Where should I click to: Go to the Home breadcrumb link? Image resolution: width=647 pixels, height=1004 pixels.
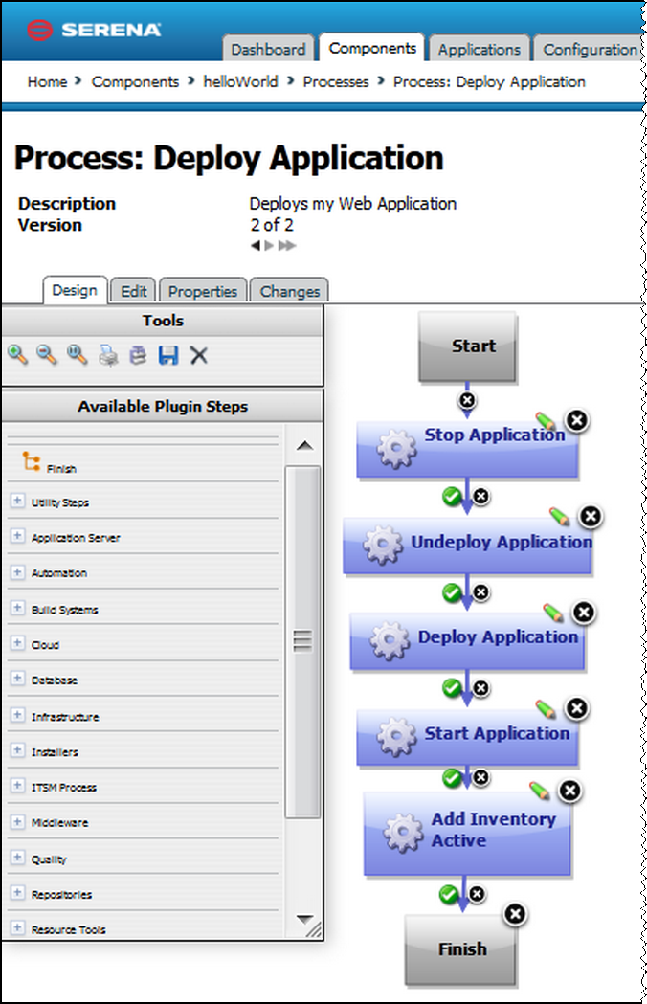pyautogui.click(x=47, y=82)
